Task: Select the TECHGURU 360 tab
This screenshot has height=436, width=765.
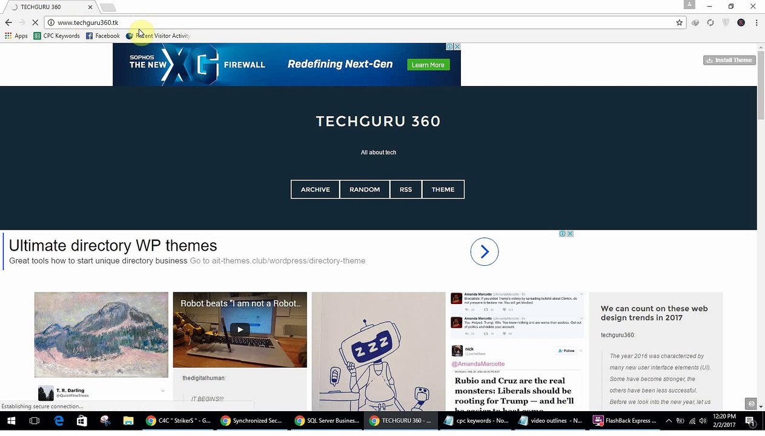Action: (48, 7)
